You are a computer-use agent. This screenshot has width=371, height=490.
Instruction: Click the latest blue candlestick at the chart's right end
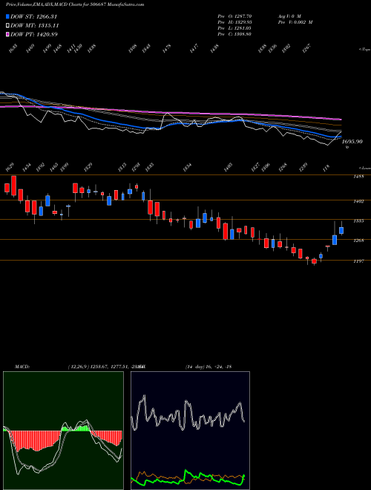click(x=341, y=230)
